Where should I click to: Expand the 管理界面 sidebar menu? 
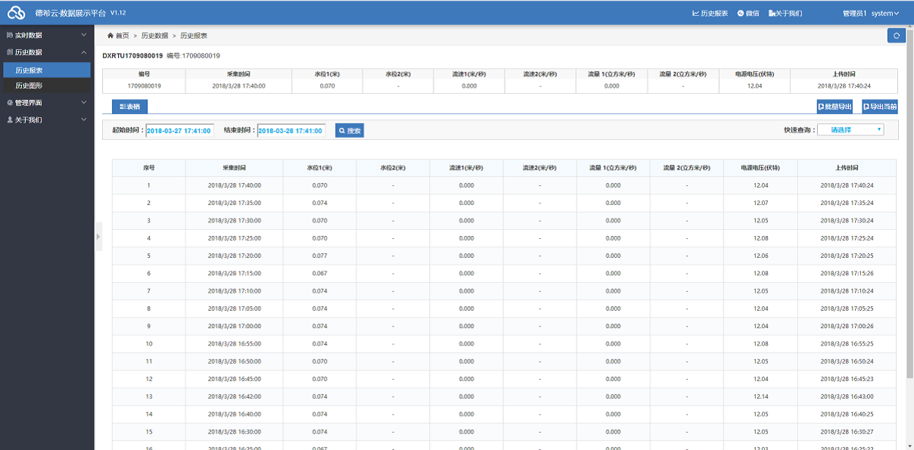pyautogui.click(x=46, y=102)
